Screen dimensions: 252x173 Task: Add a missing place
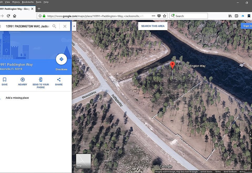click(x=17, y=98)
